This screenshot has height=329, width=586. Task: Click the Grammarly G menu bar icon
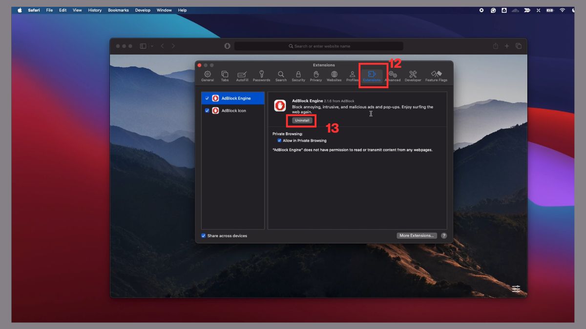coord(493,10)
